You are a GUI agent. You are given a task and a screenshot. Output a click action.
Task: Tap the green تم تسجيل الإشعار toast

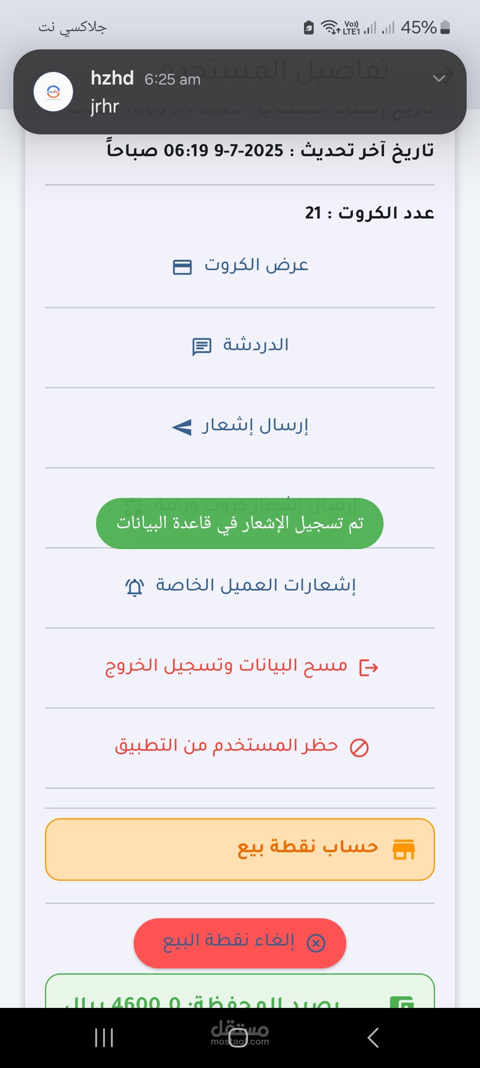click(240, 523)
